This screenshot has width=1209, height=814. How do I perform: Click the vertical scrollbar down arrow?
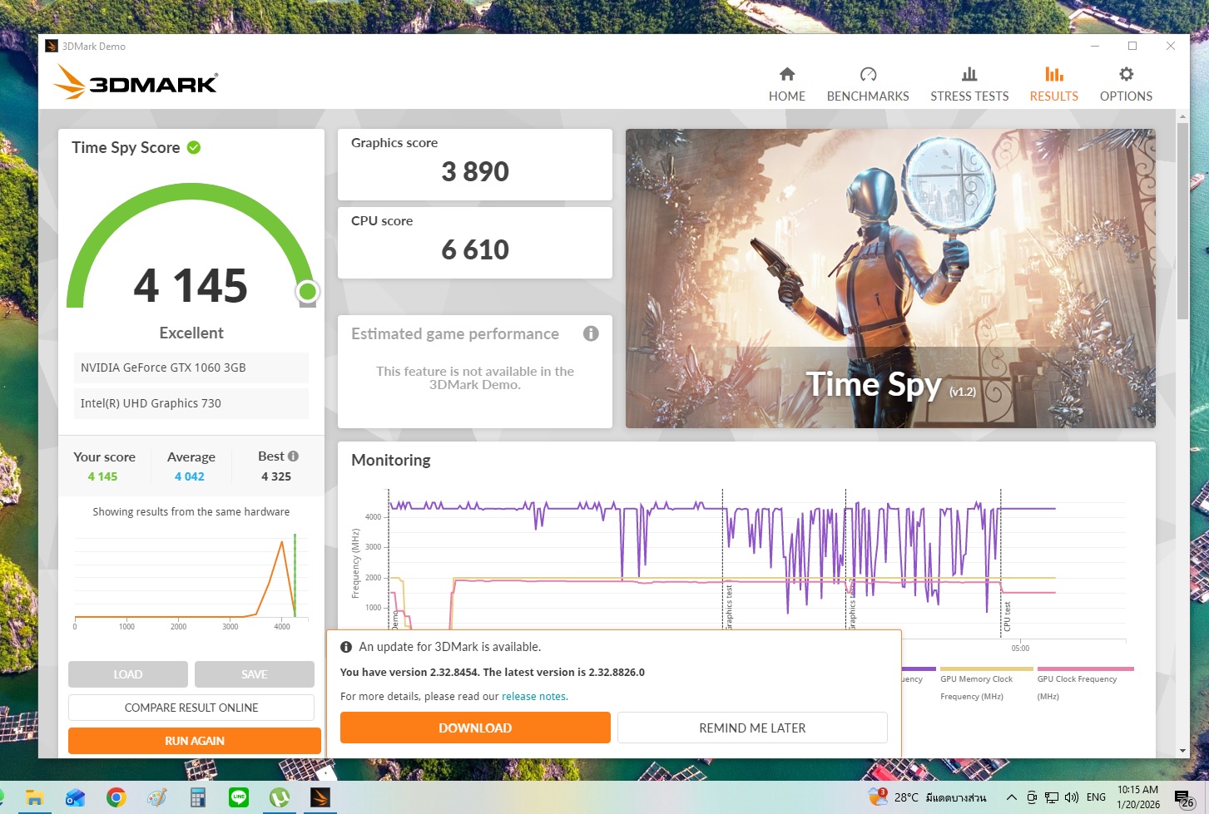[1182, 751]
